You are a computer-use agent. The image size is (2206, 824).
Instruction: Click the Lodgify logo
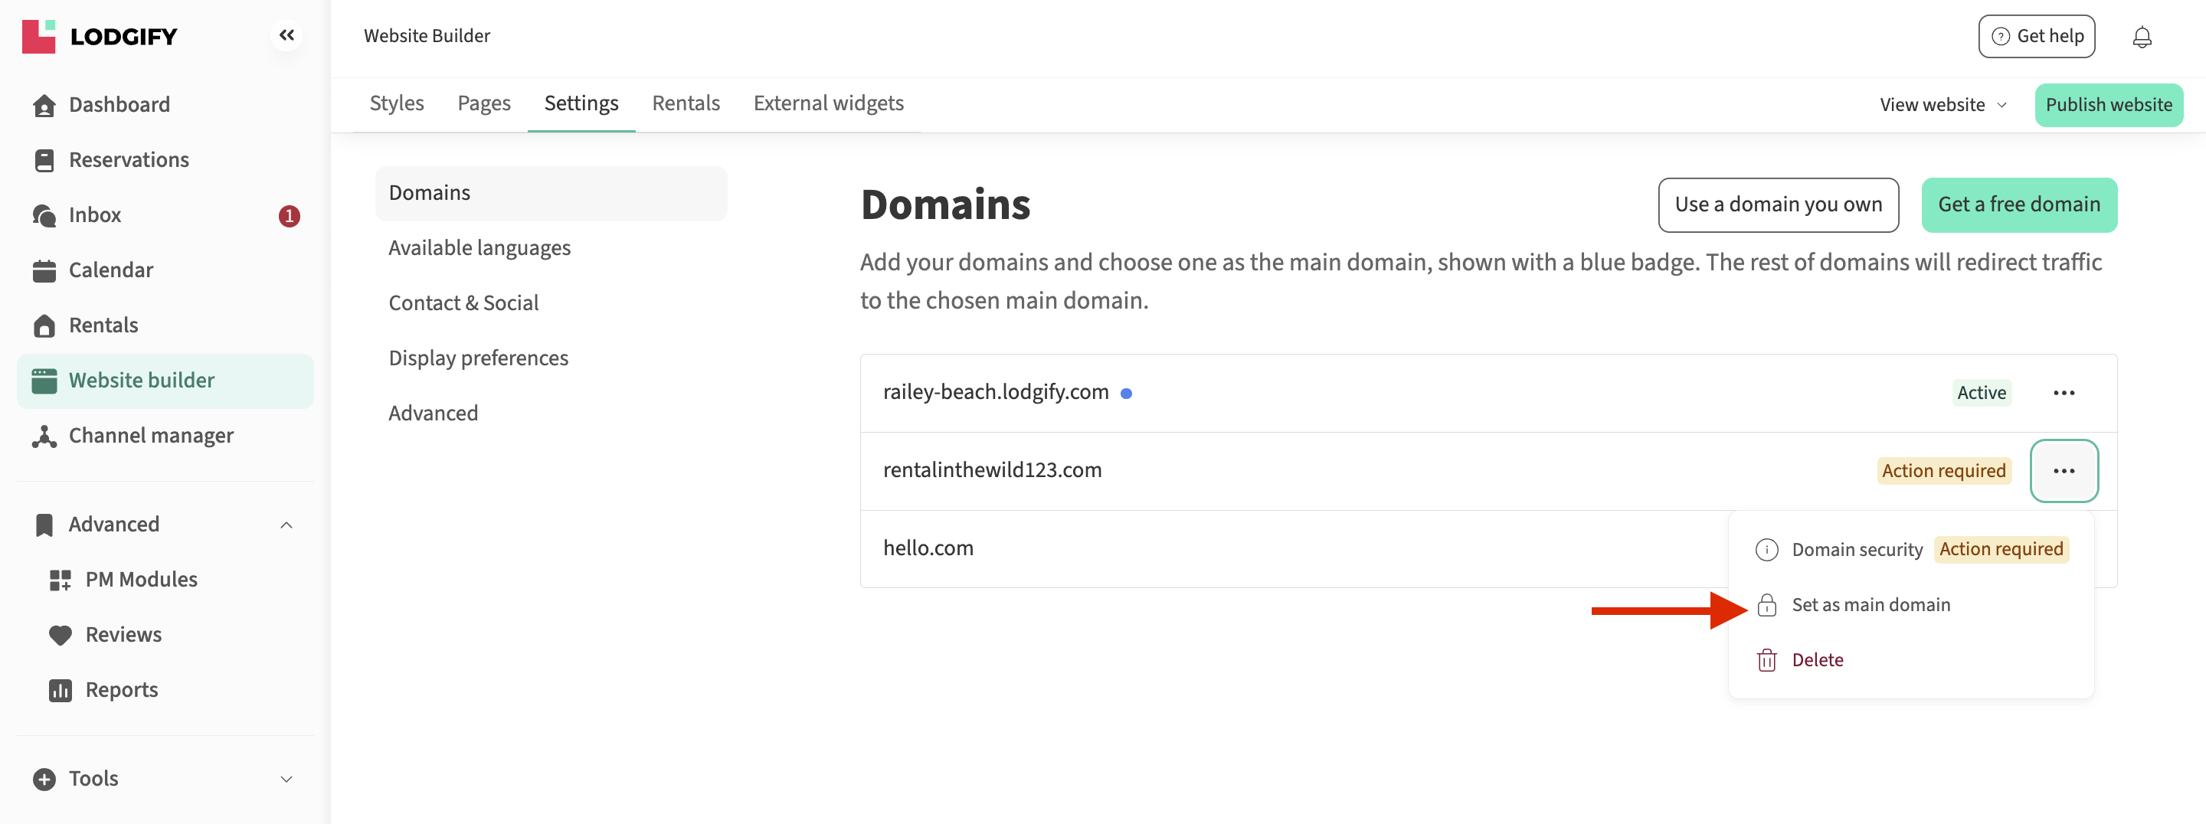100,36
